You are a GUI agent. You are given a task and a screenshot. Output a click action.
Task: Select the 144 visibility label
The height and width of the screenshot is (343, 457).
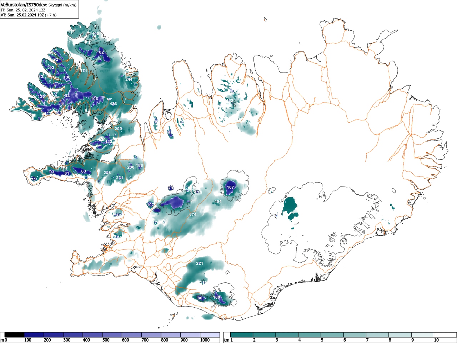click(x=66, y=96)
